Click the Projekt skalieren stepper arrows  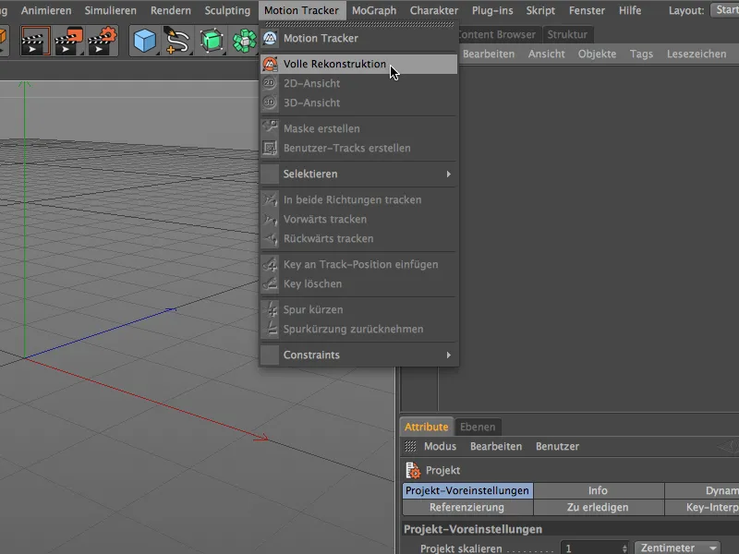pyautogui.click(x=625, y=548)
